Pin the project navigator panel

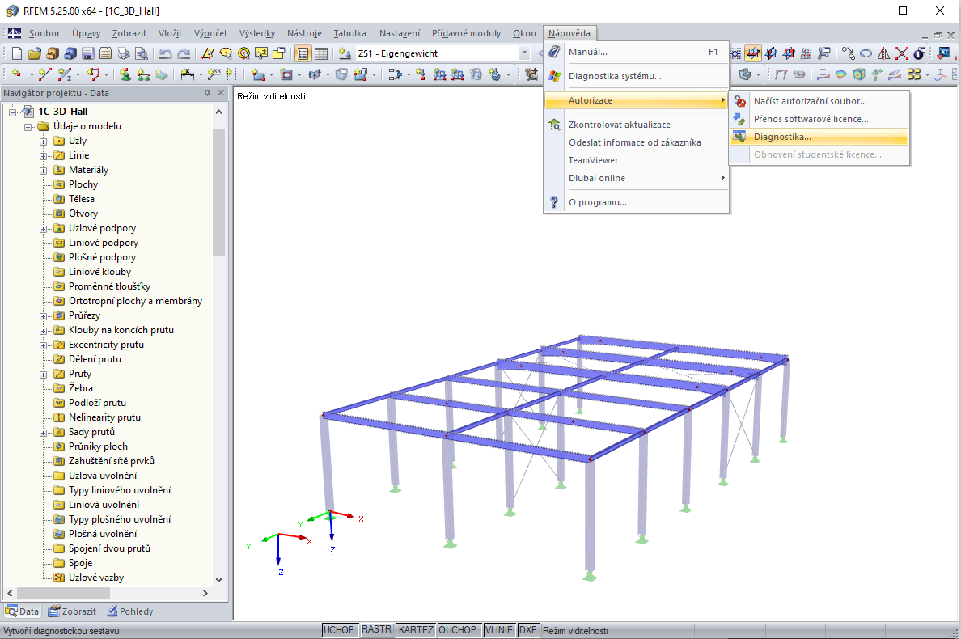(x=207, y=93)
